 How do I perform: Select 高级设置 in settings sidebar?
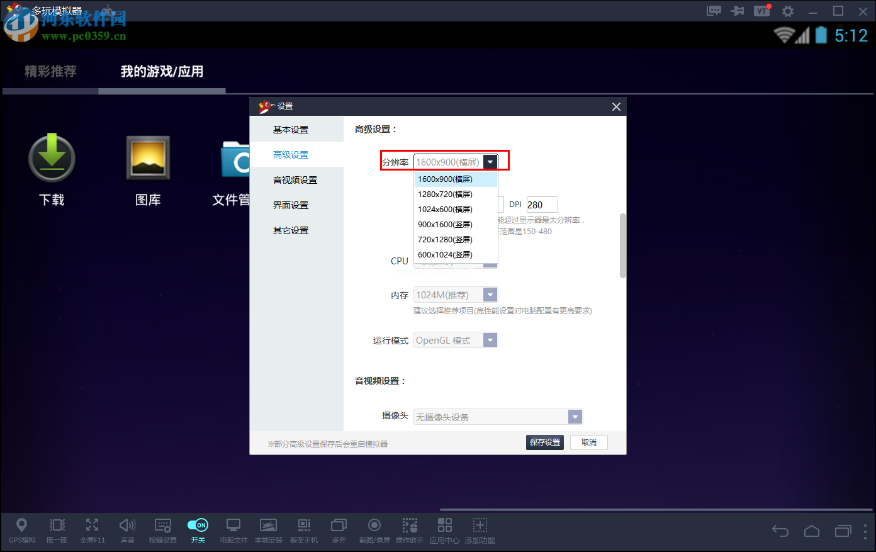(296, 155)
